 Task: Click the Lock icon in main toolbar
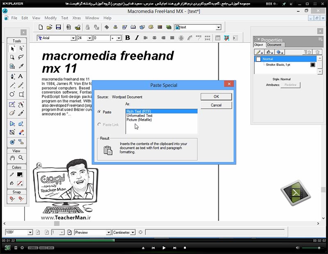click(x=87, y=27)
